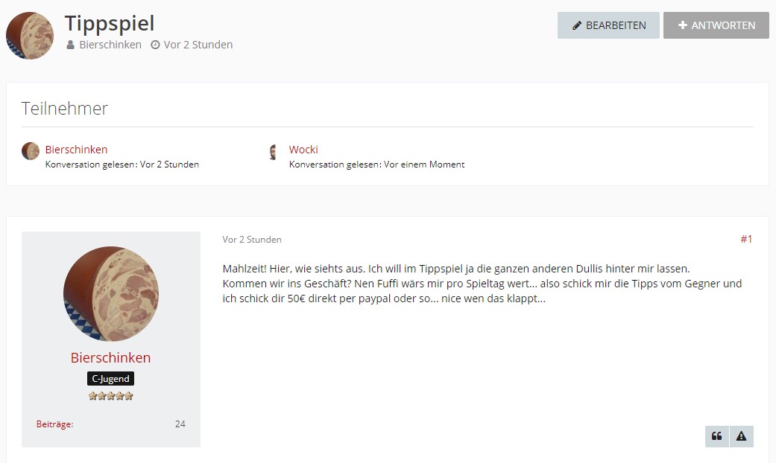This screenshot has height=463, width=776.
Task: Click small Bierschinken avatar under Teilnehmer
Action: [31, 151]
